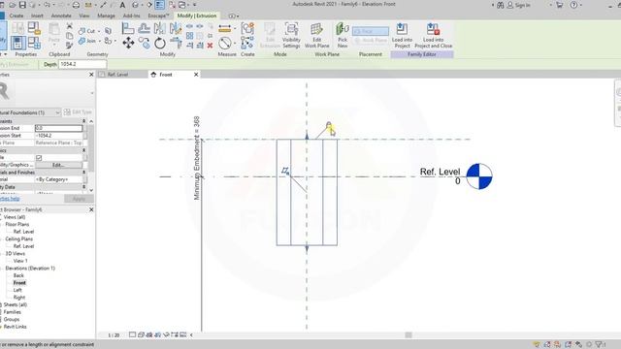
Task: Select View 1 under 3D Views
Action: [20, 261]
